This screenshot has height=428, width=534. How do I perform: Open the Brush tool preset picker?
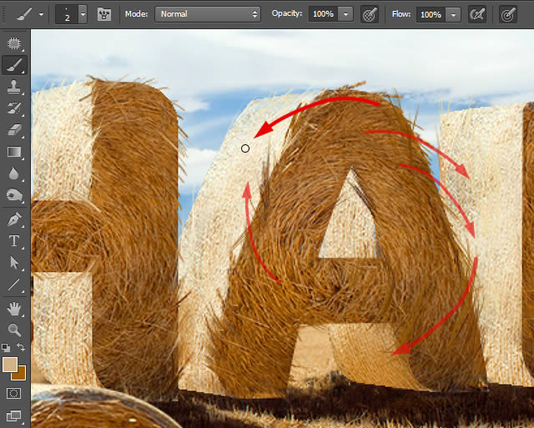[x=41, y=15]
